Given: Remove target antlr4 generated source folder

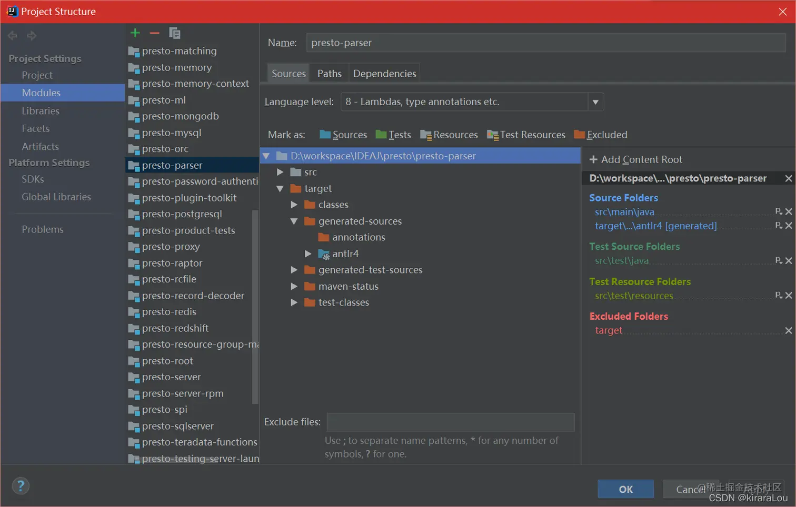Looking at the screenshot, I should (x=788, y=225).
